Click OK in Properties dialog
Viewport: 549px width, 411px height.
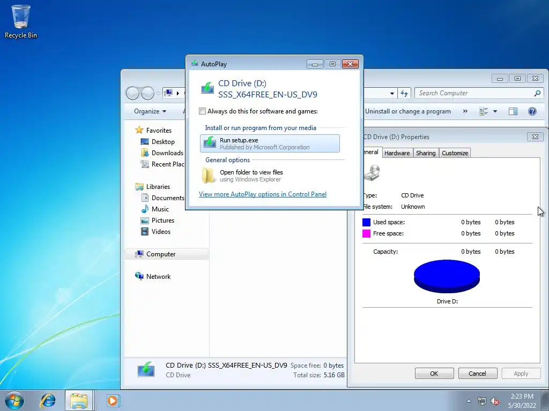pyautogui.click(x=434, y=373)
